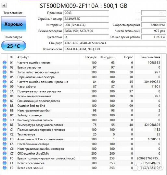Click the Наихудш... column header

107,57
